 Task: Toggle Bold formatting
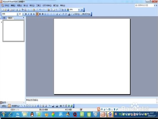point(26,14)
